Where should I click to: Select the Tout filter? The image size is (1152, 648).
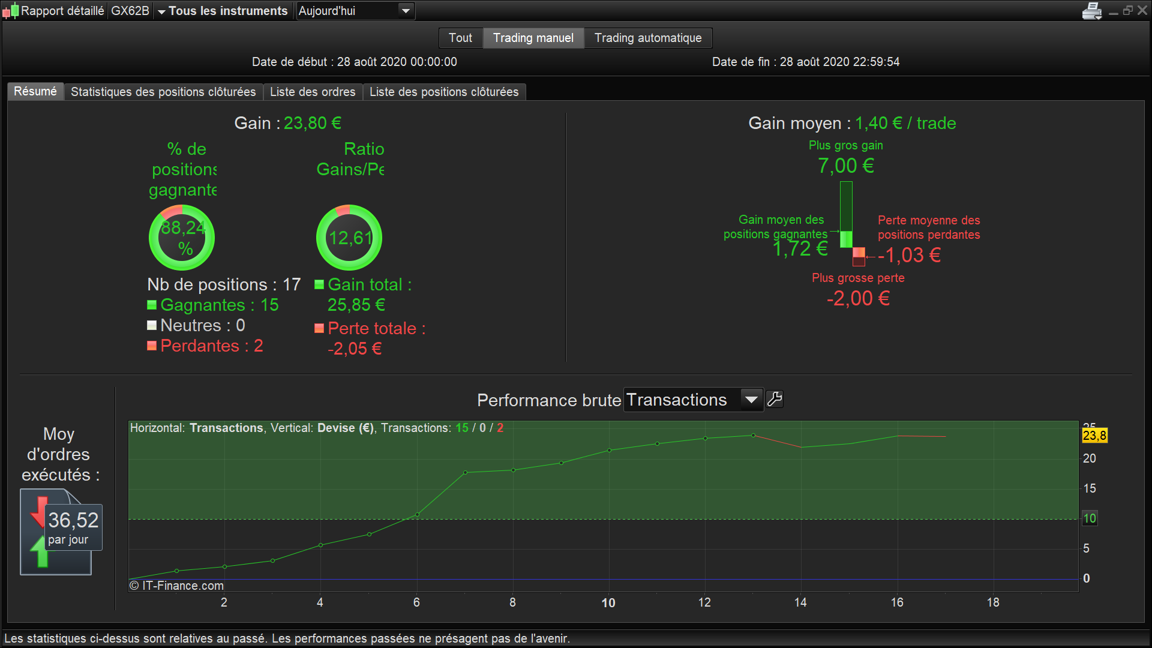[460, 38]
